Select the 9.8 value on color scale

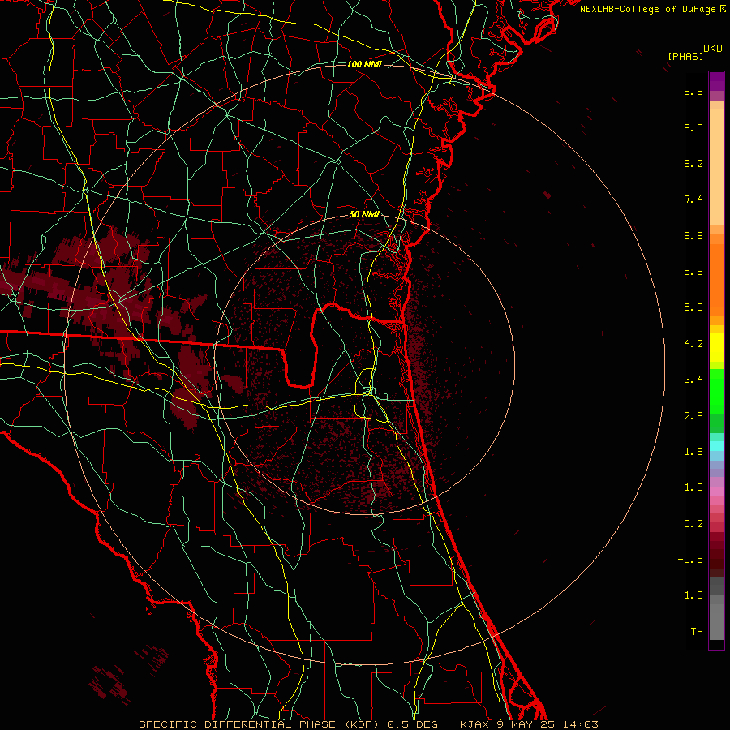coord(693,91)
